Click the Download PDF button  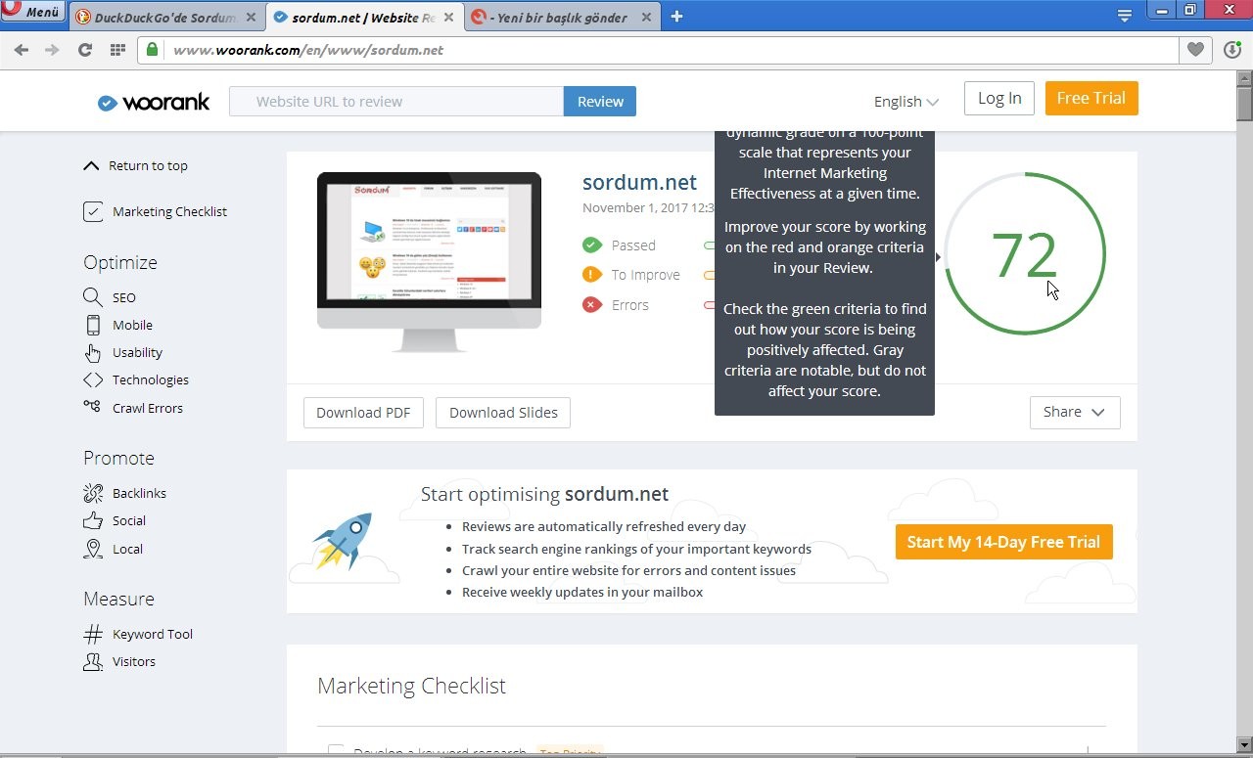[x=363, y=413]
